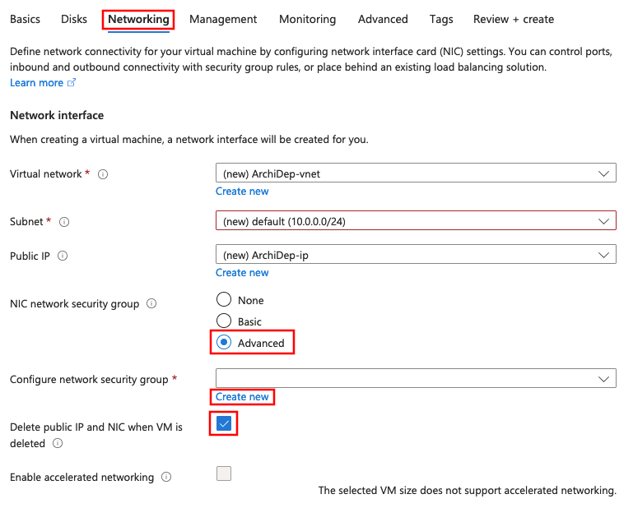Click Create new under Virtual network

(x=242, y=192)
